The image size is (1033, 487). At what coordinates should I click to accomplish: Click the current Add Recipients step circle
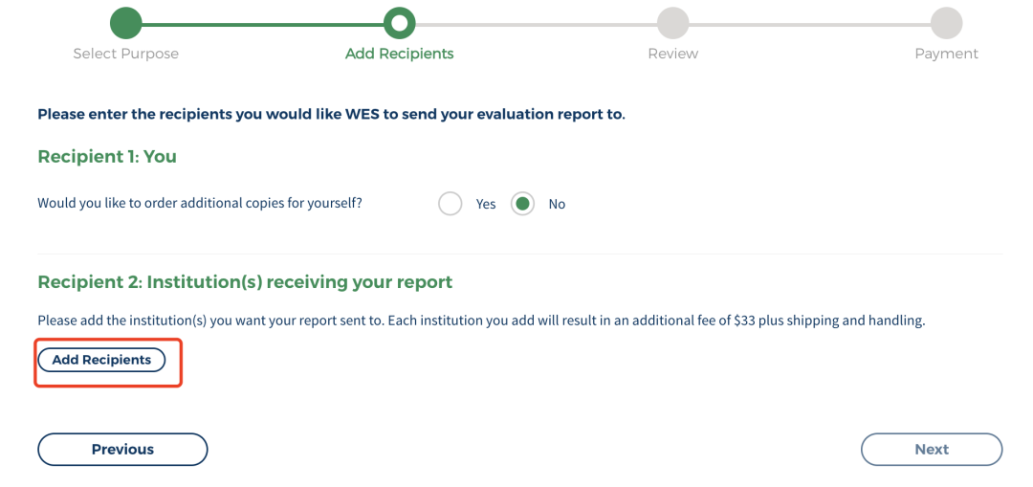[399, 23]
